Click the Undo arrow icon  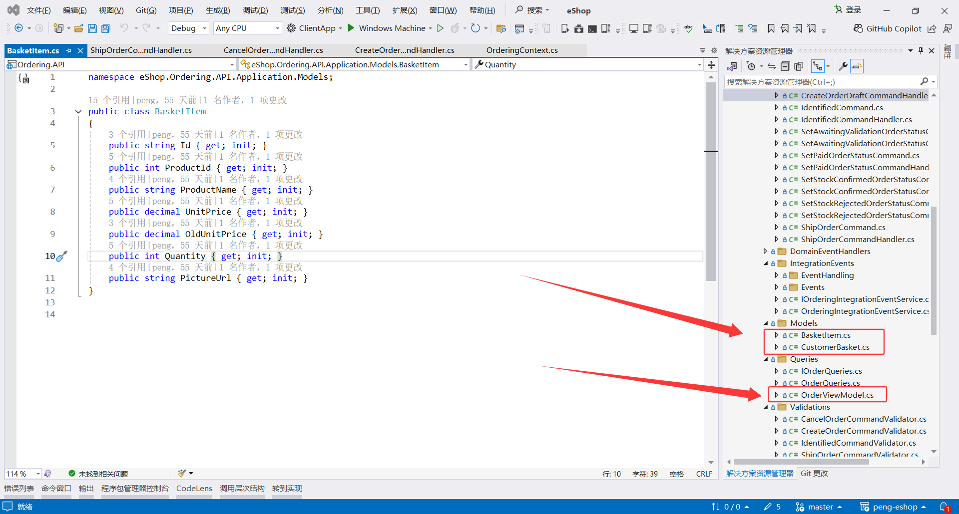pos(124,28)
